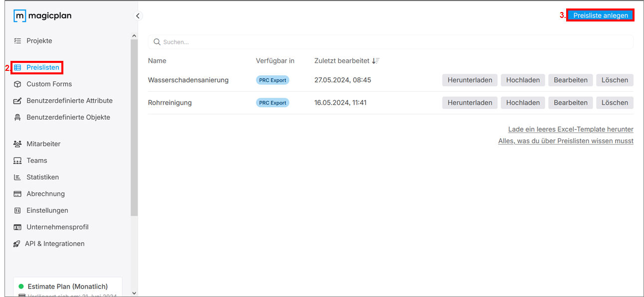Click the Abrechnung credit card icon
644x297 pixels.
tap(17, 194)
